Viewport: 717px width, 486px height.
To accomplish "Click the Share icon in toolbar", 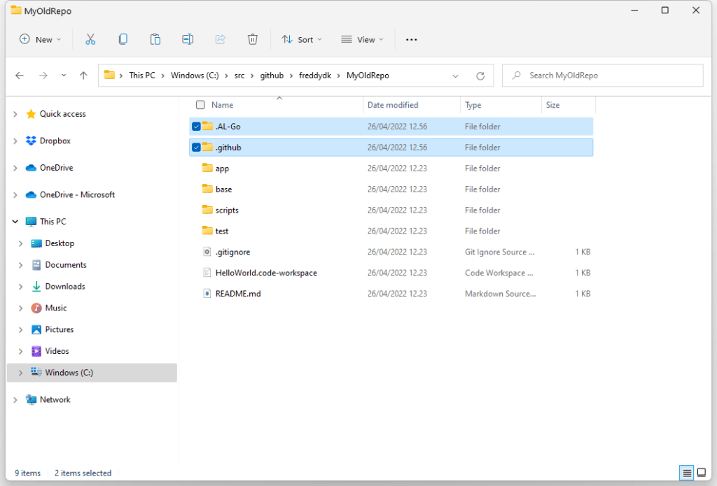I will (x=221, y=40).
